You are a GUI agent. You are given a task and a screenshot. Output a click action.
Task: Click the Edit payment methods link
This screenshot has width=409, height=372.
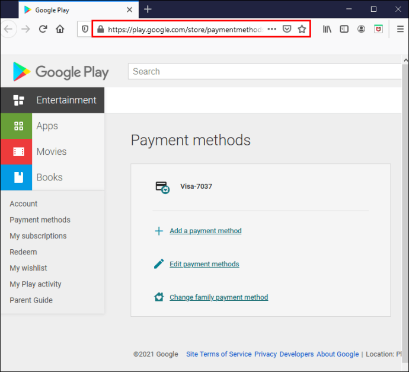[x=204, y=264]
